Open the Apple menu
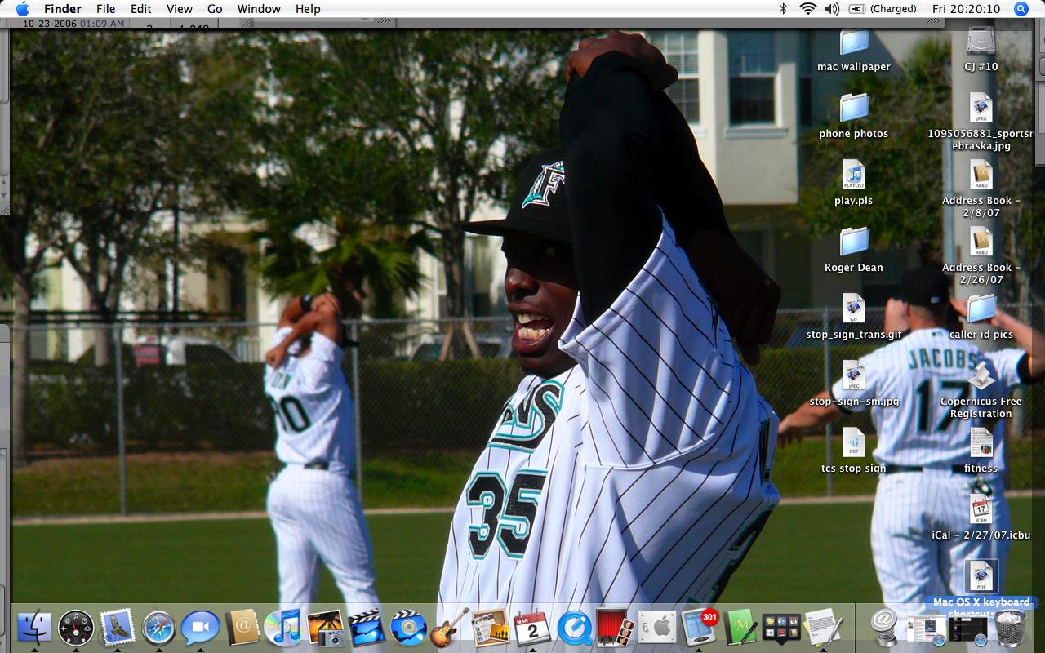 22,9
